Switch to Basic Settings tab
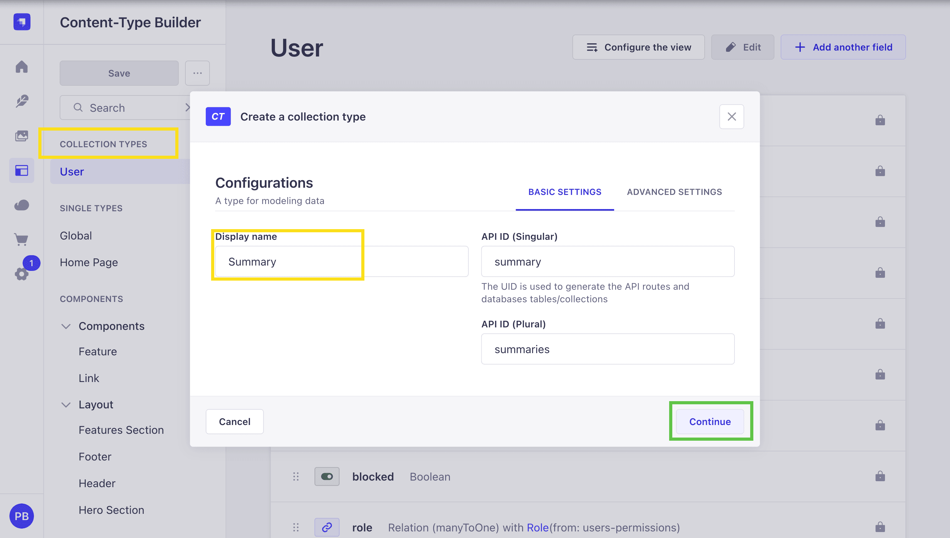Viewport: 950px width, 538px height. [x=565, y=192]
